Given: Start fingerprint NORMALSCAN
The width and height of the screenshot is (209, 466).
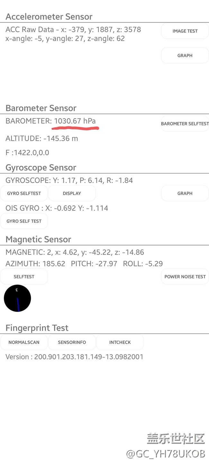Looking at the screenshot, I should coord(24,342).
